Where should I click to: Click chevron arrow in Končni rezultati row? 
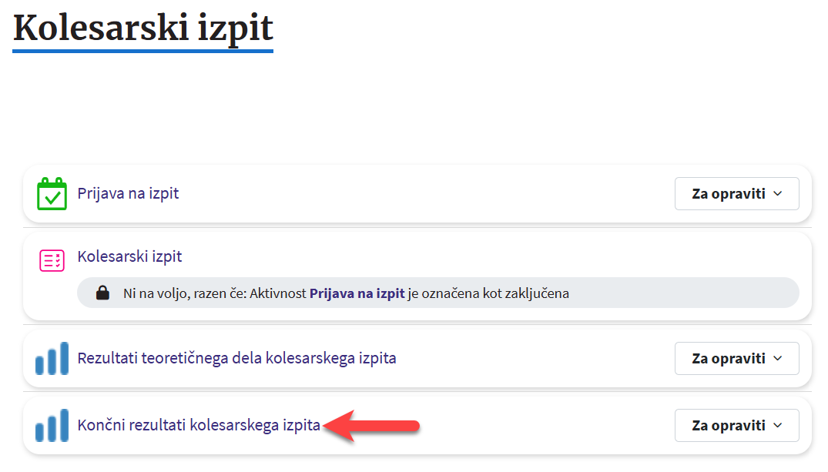pyautogui.click(x=777, y=425)
